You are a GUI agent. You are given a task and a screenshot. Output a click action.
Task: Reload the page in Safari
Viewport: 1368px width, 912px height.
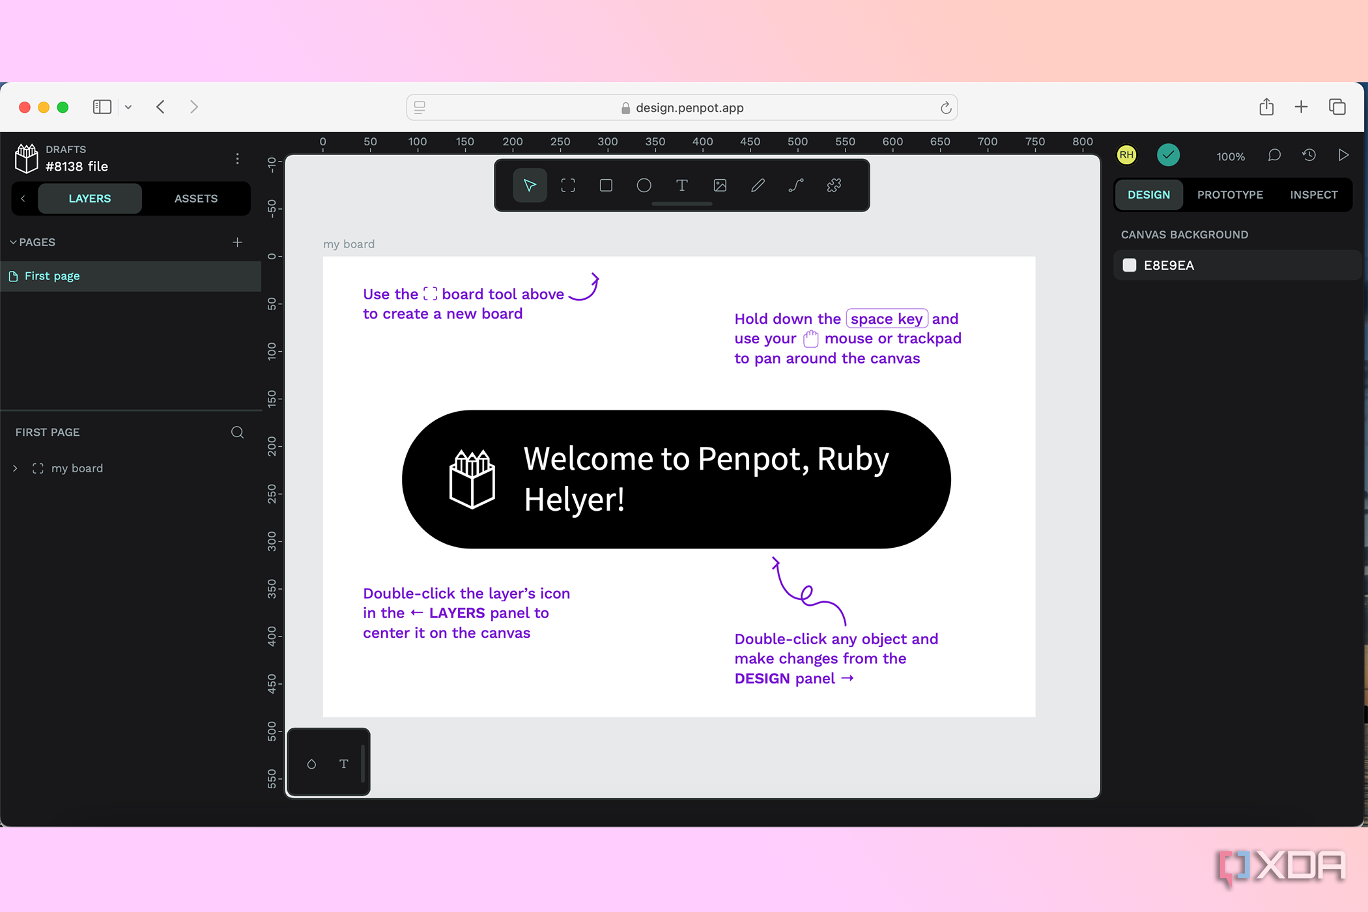coord(946,107)
